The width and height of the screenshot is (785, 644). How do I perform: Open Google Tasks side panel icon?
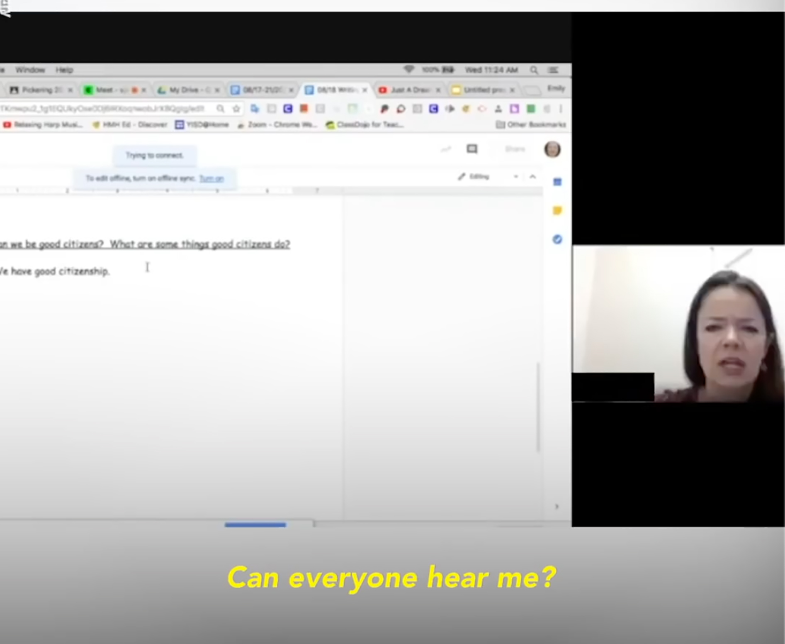point(557,239)
